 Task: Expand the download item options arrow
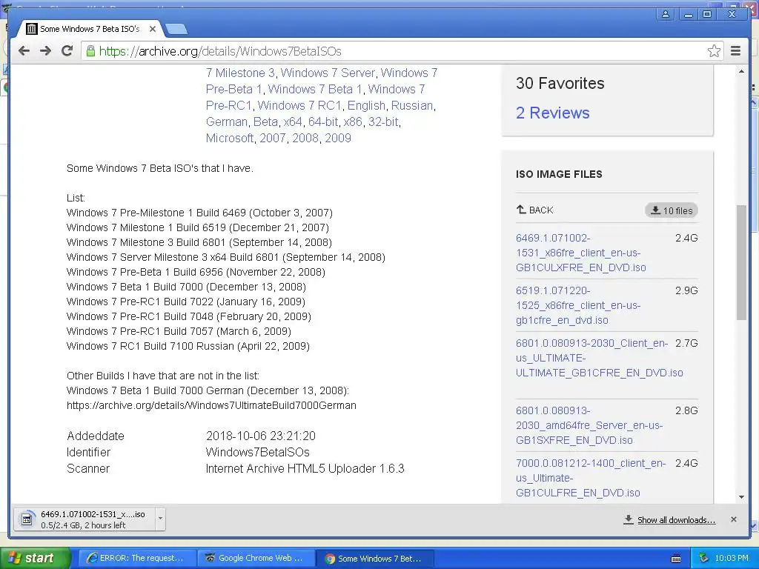click(x=160, y=519)
